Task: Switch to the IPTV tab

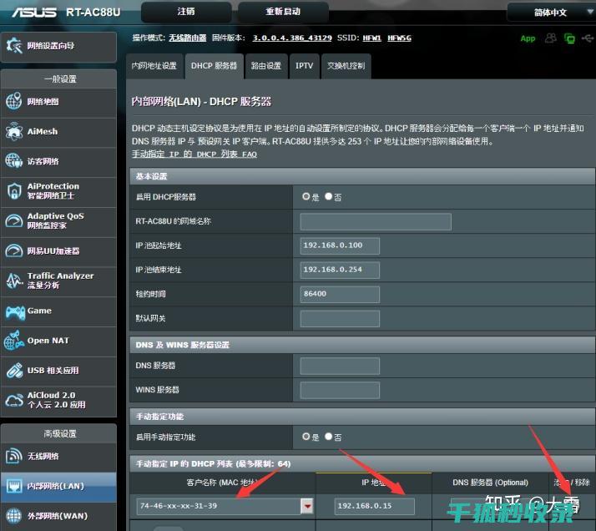Action: point(304,66)
